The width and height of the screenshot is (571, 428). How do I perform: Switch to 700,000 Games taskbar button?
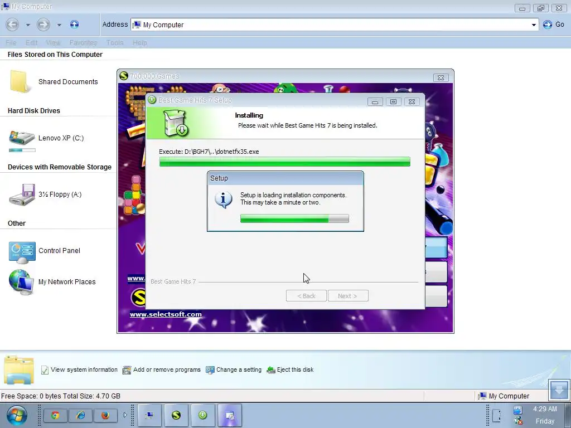[x=176, y=415]
